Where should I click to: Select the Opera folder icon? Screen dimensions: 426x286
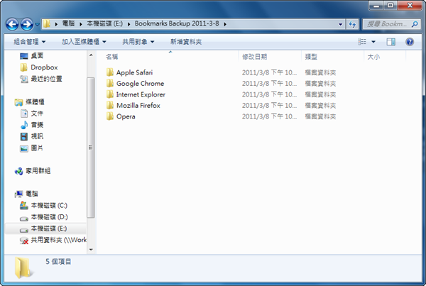[x=110, y=116]
